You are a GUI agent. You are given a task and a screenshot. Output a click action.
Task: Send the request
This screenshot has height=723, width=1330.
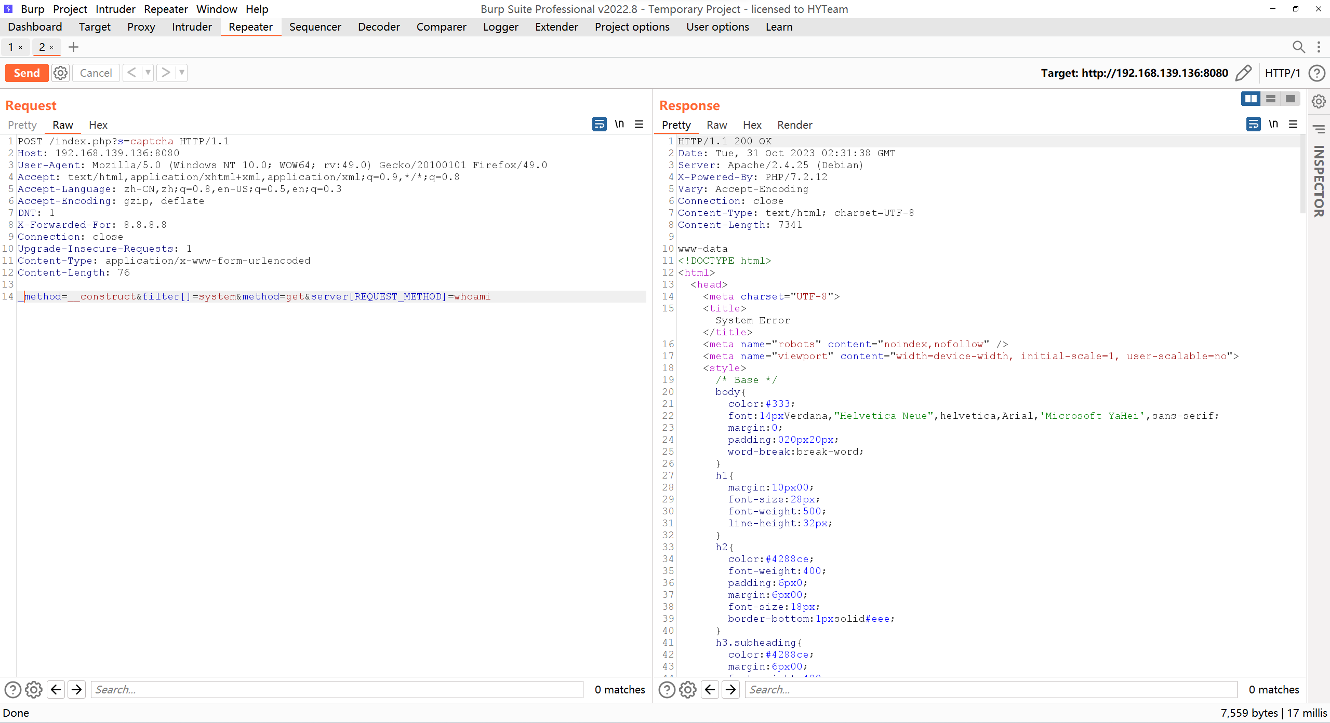click(26, 73)
